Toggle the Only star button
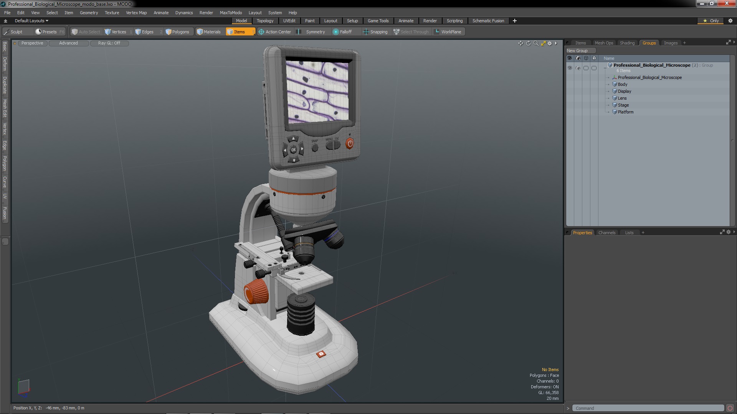The width and height of the screenshot is (737, 414). coord(711,21)
